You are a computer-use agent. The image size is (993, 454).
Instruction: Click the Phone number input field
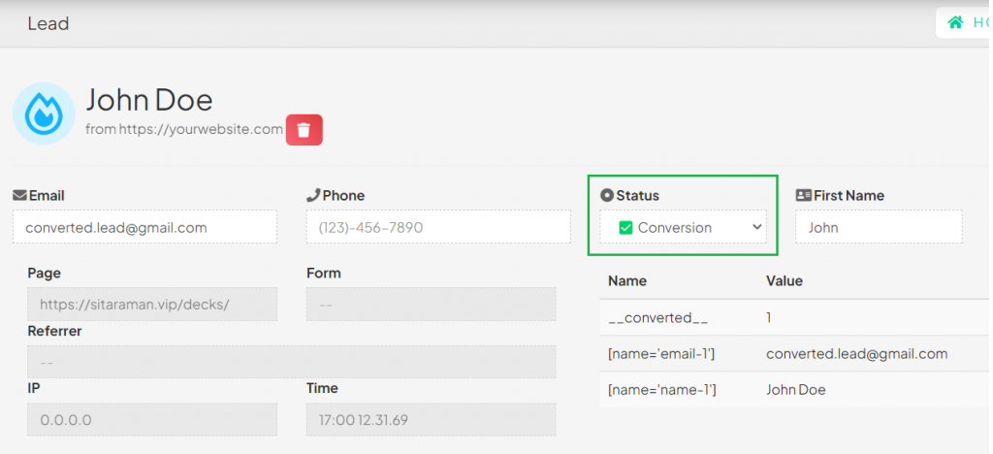(x=438, y=227)
